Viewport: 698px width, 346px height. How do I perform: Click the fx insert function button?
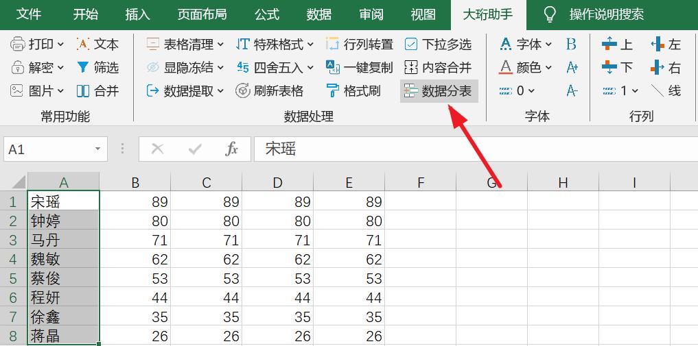click(231, 149)
